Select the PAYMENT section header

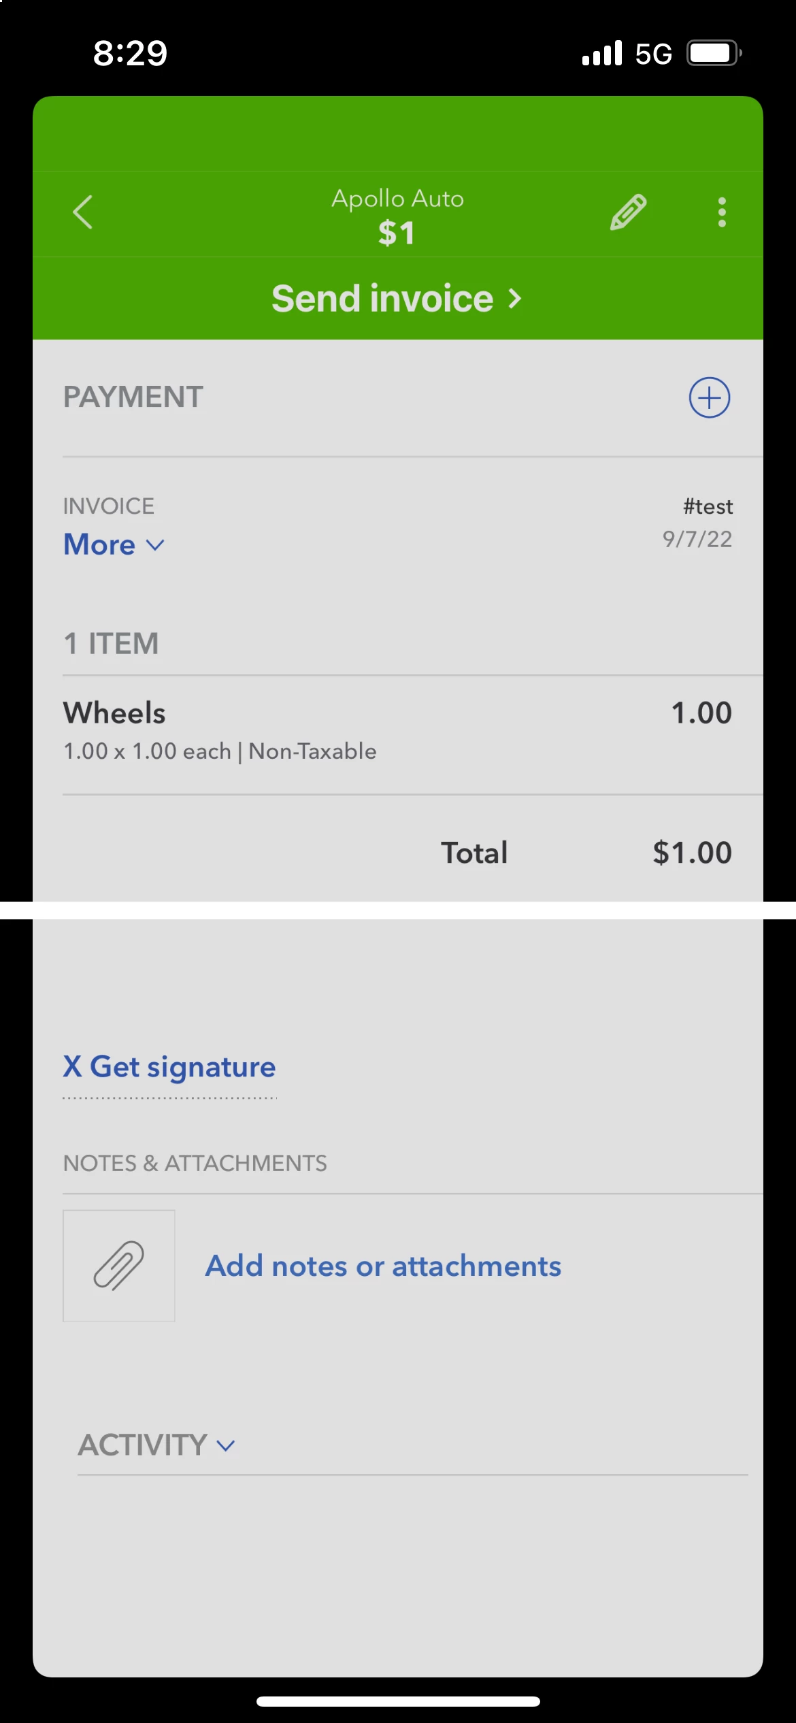point(133,397)
